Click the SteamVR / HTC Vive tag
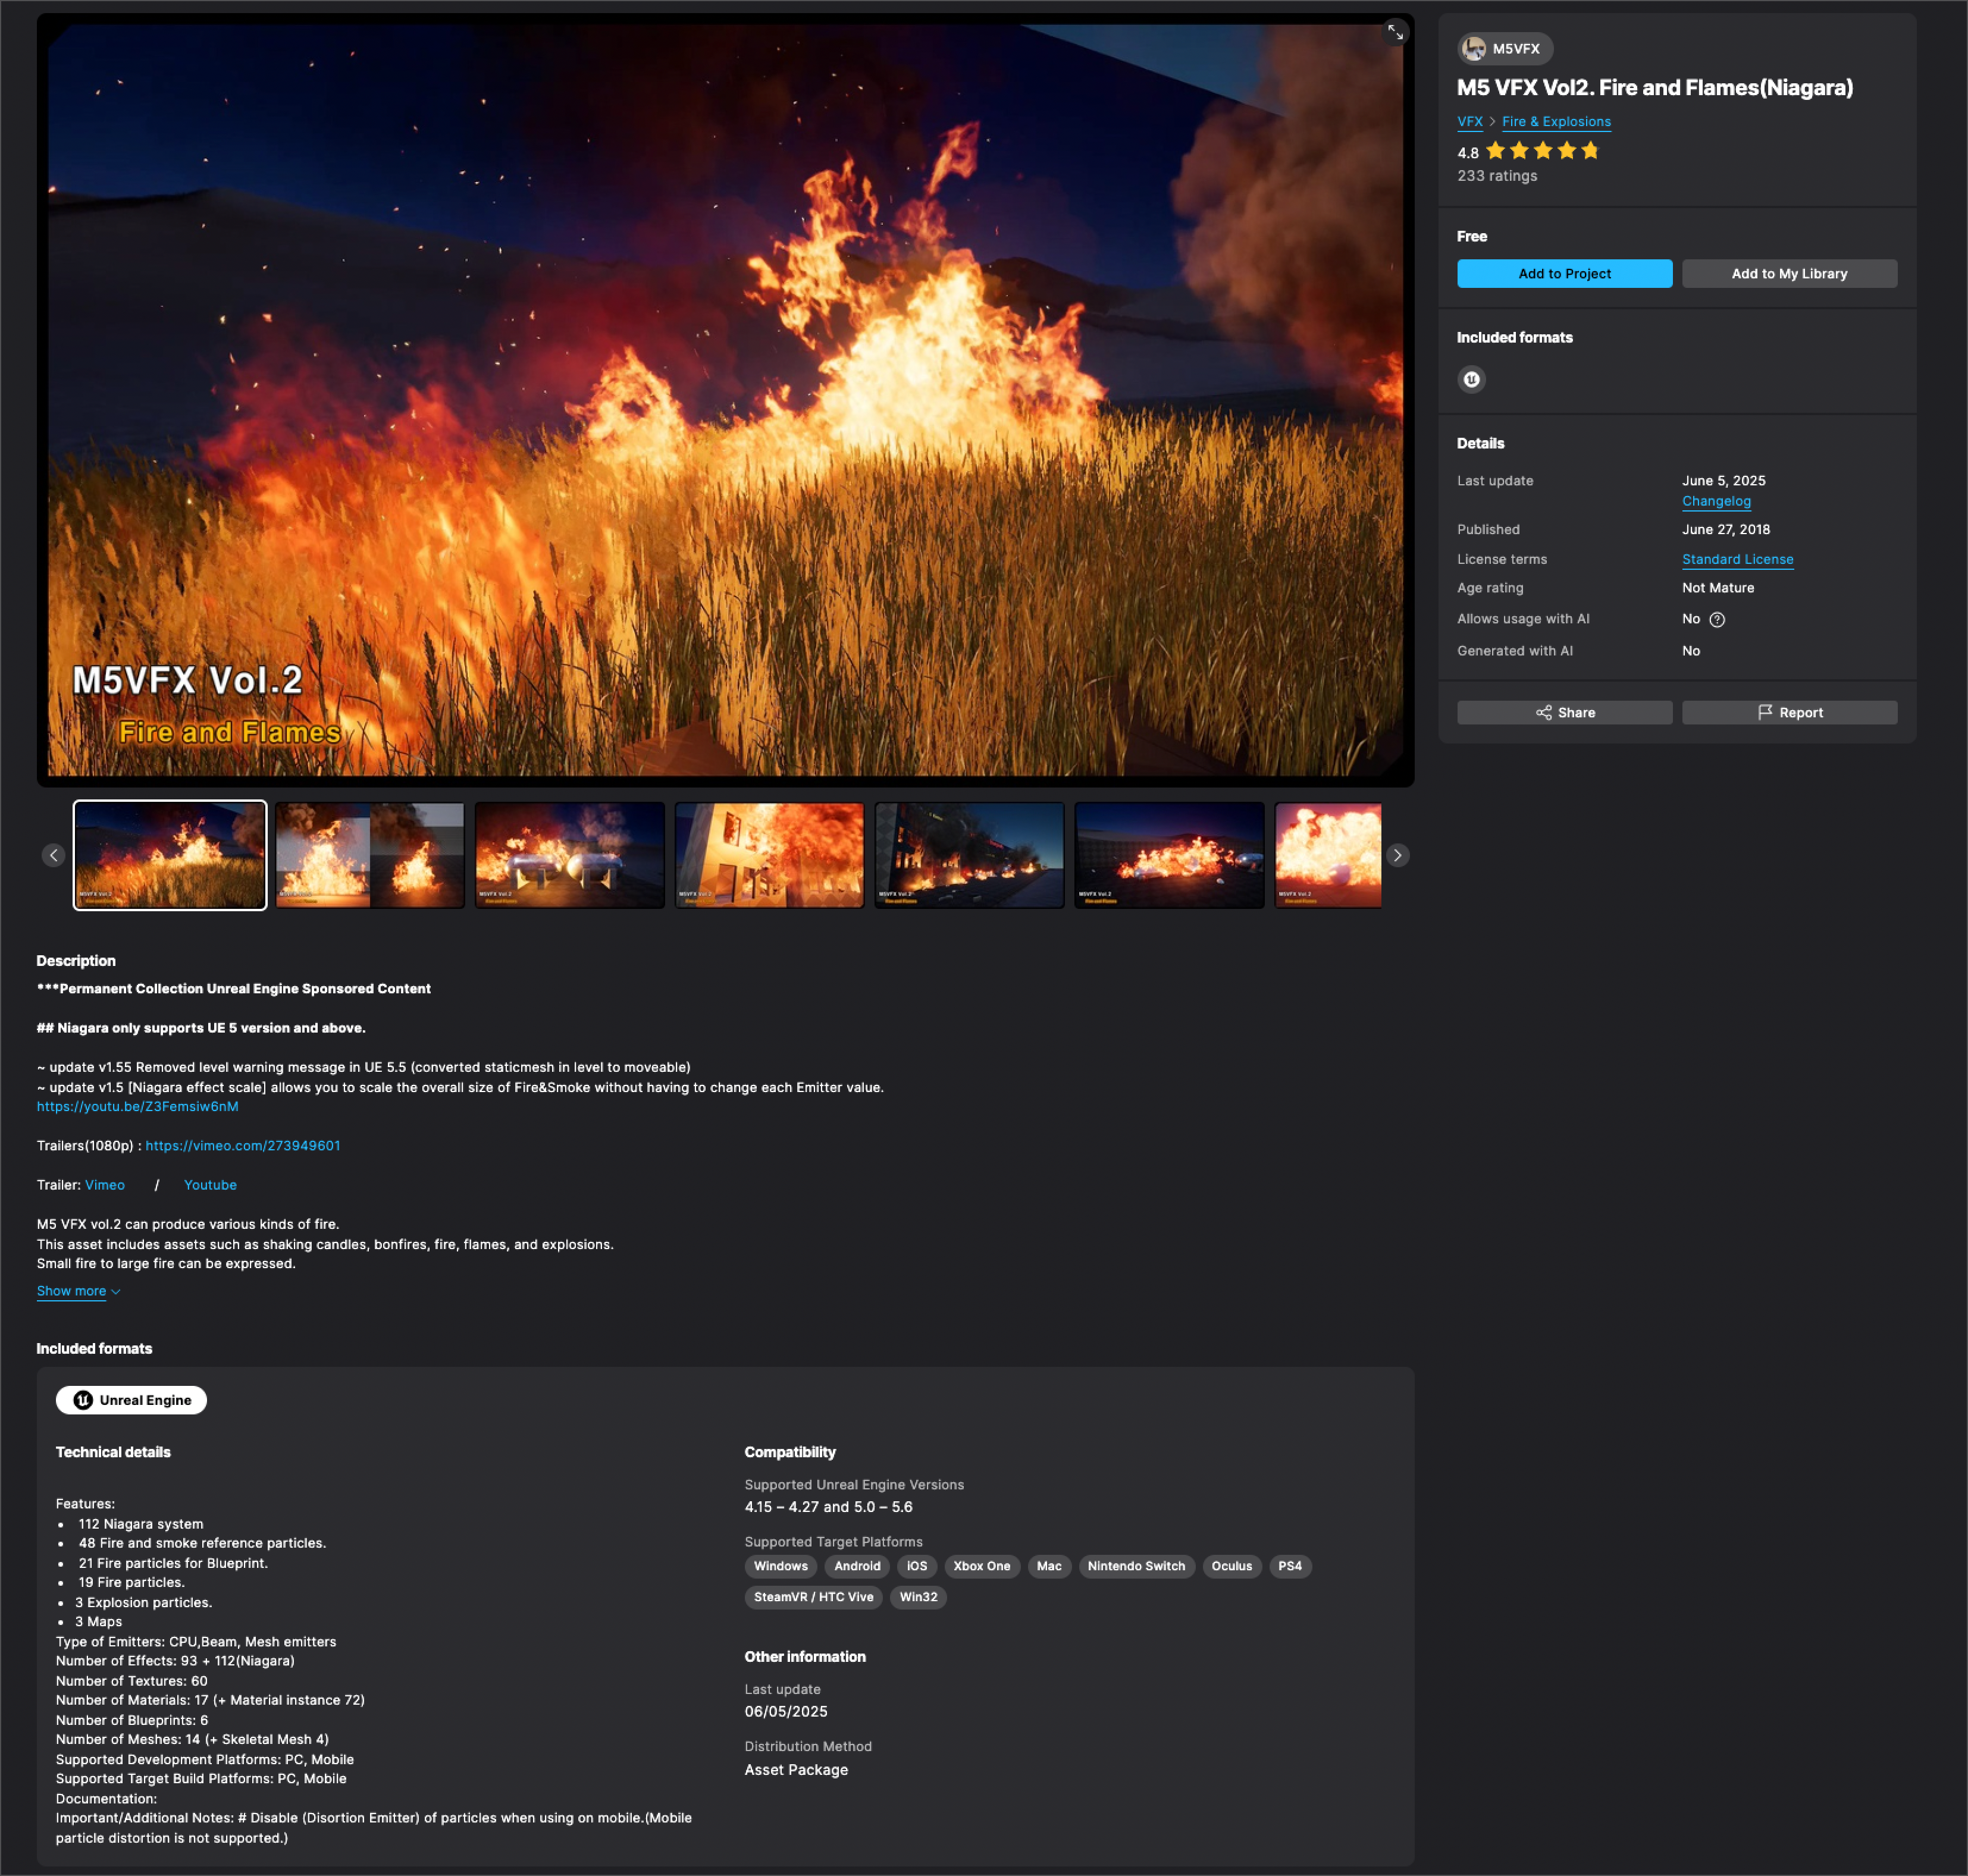The width and height of the screenshot is (1968, 1876). [x=813, y=1597]
